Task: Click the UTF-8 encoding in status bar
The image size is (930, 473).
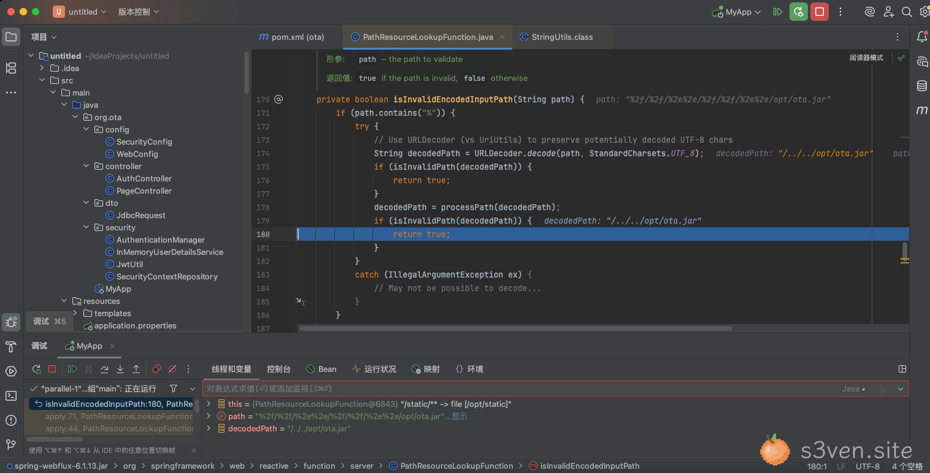Action: 867,466
